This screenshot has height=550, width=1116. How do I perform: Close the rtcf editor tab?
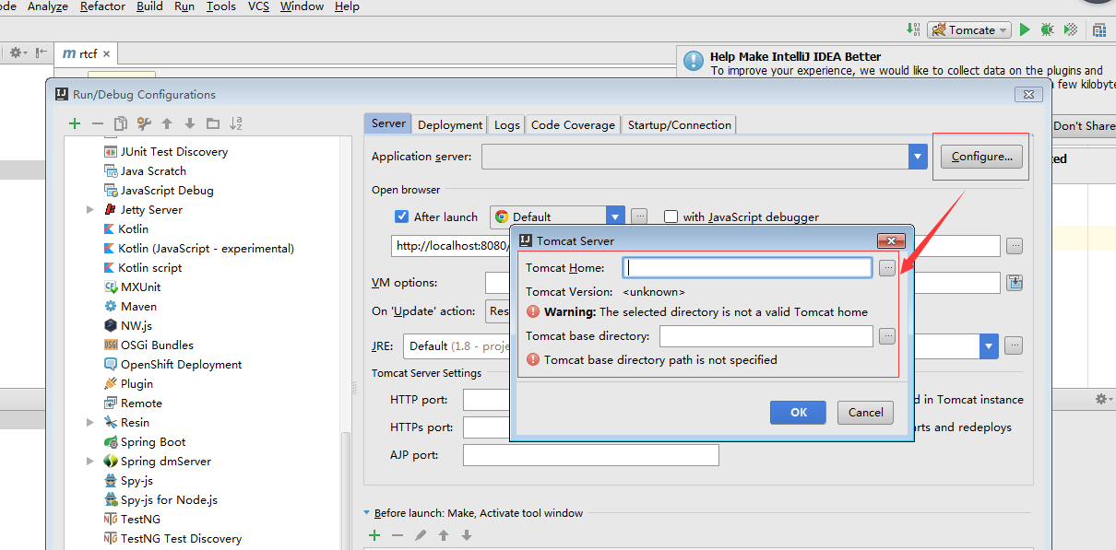click(106, 54)
